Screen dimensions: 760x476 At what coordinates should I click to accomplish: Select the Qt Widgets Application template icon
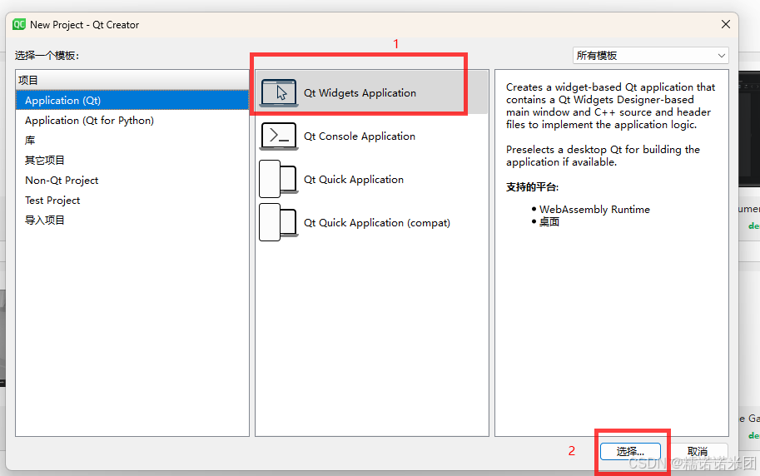(x=279, y=92)
